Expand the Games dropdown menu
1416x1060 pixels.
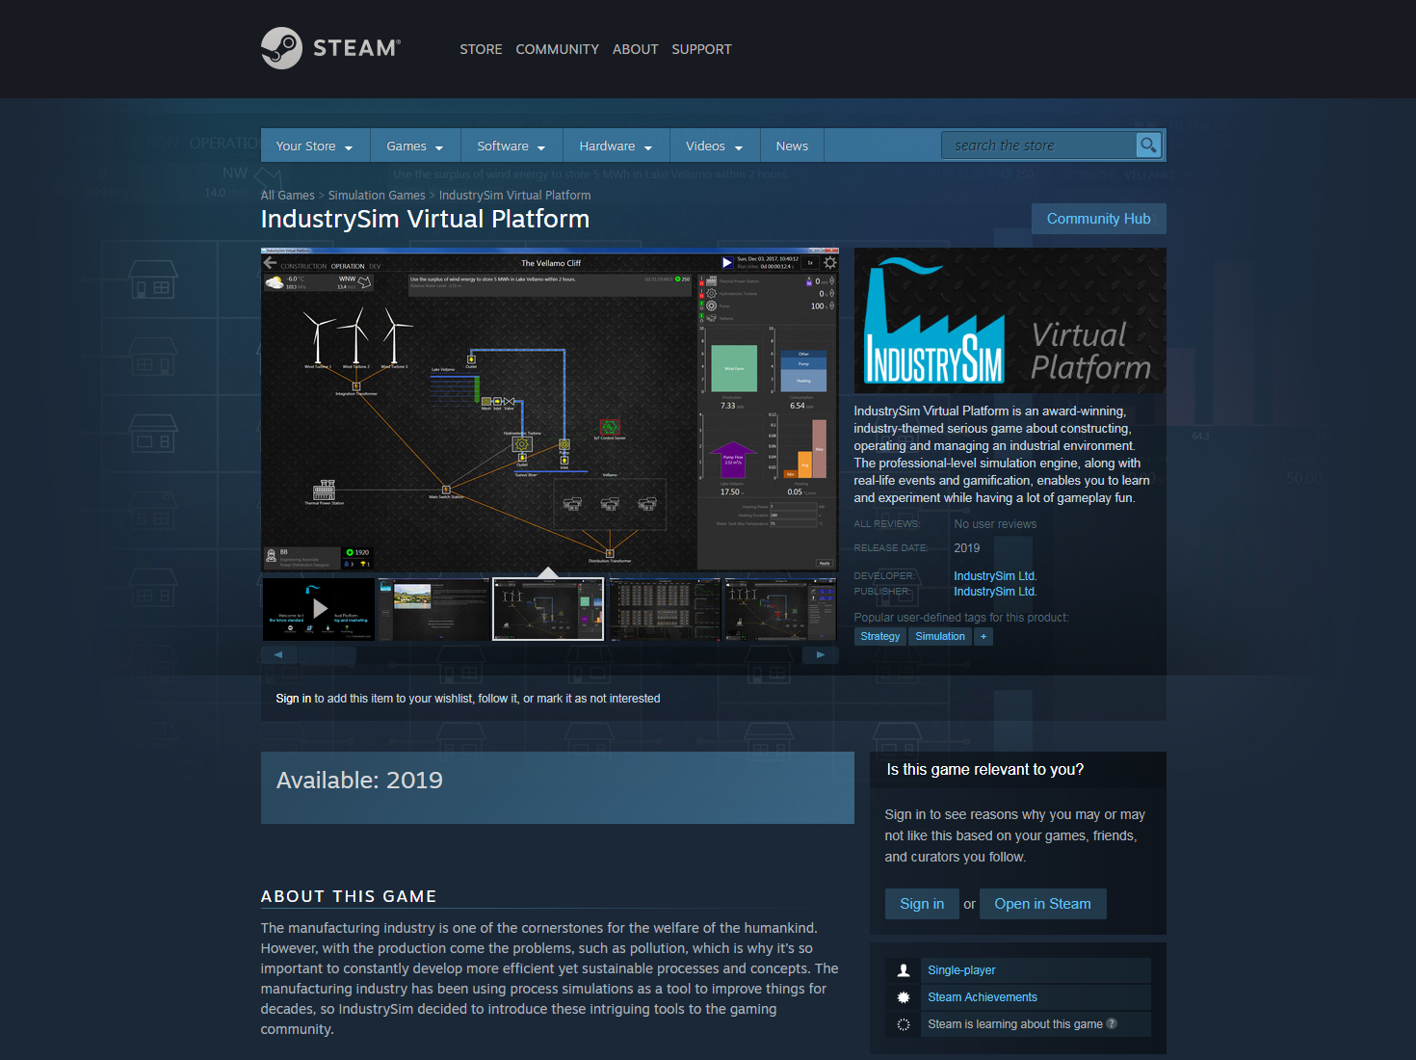tap(415, 146)
